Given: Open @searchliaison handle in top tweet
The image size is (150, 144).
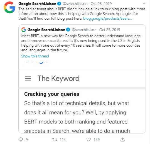Looking at the screenshot, I should pos(75,4).
